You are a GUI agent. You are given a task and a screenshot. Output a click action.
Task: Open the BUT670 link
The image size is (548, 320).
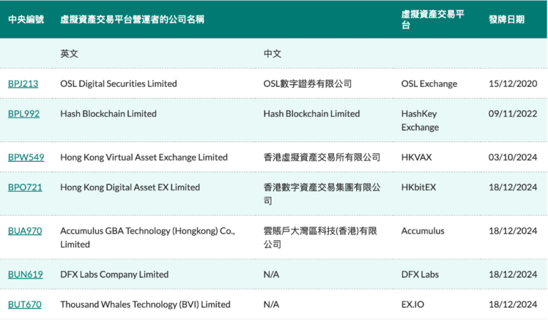(x=25, y=304)
